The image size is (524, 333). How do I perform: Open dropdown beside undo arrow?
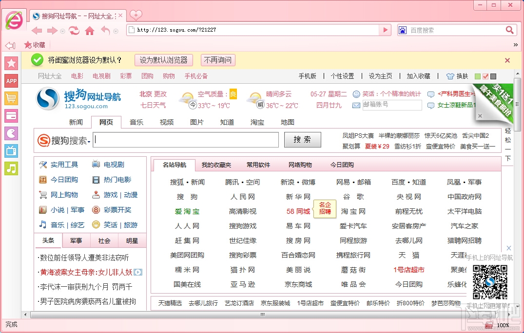[x=116, y=31]
